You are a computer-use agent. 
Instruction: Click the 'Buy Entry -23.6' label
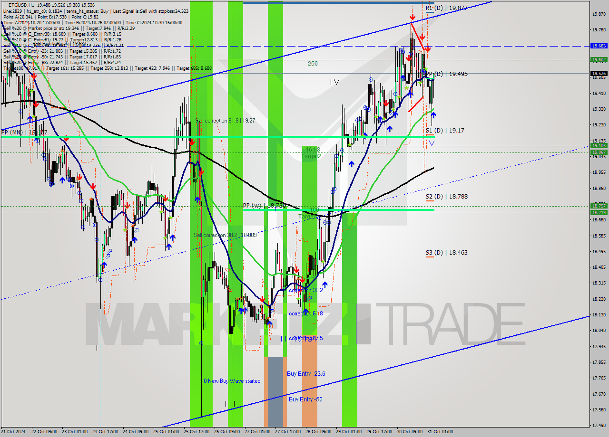[306, 374]
